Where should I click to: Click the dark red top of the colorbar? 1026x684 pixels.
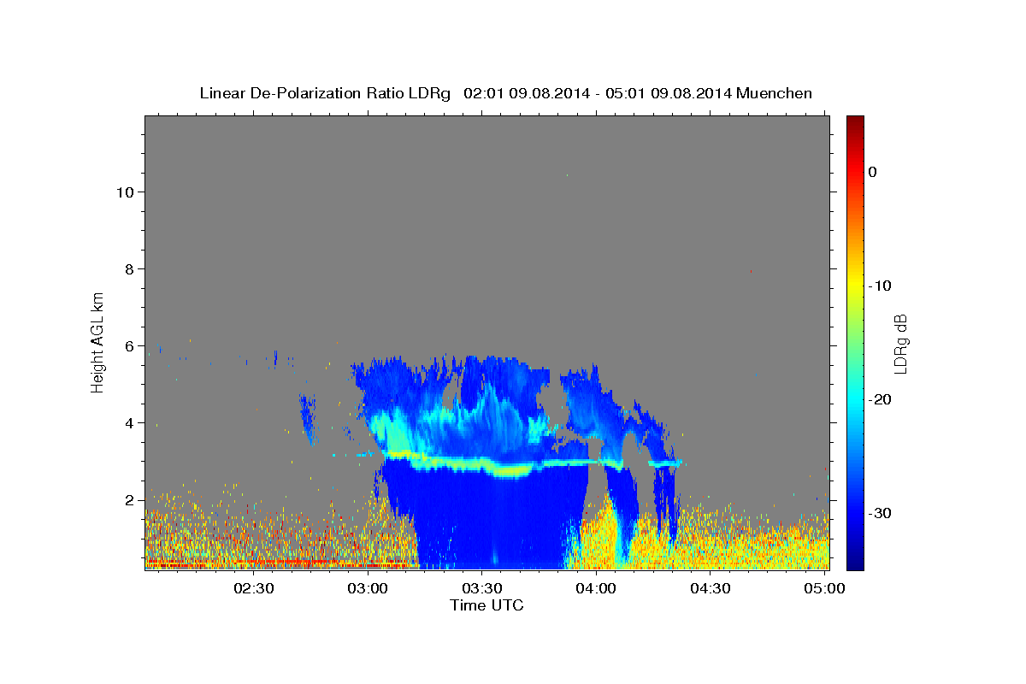pos(855,122)
